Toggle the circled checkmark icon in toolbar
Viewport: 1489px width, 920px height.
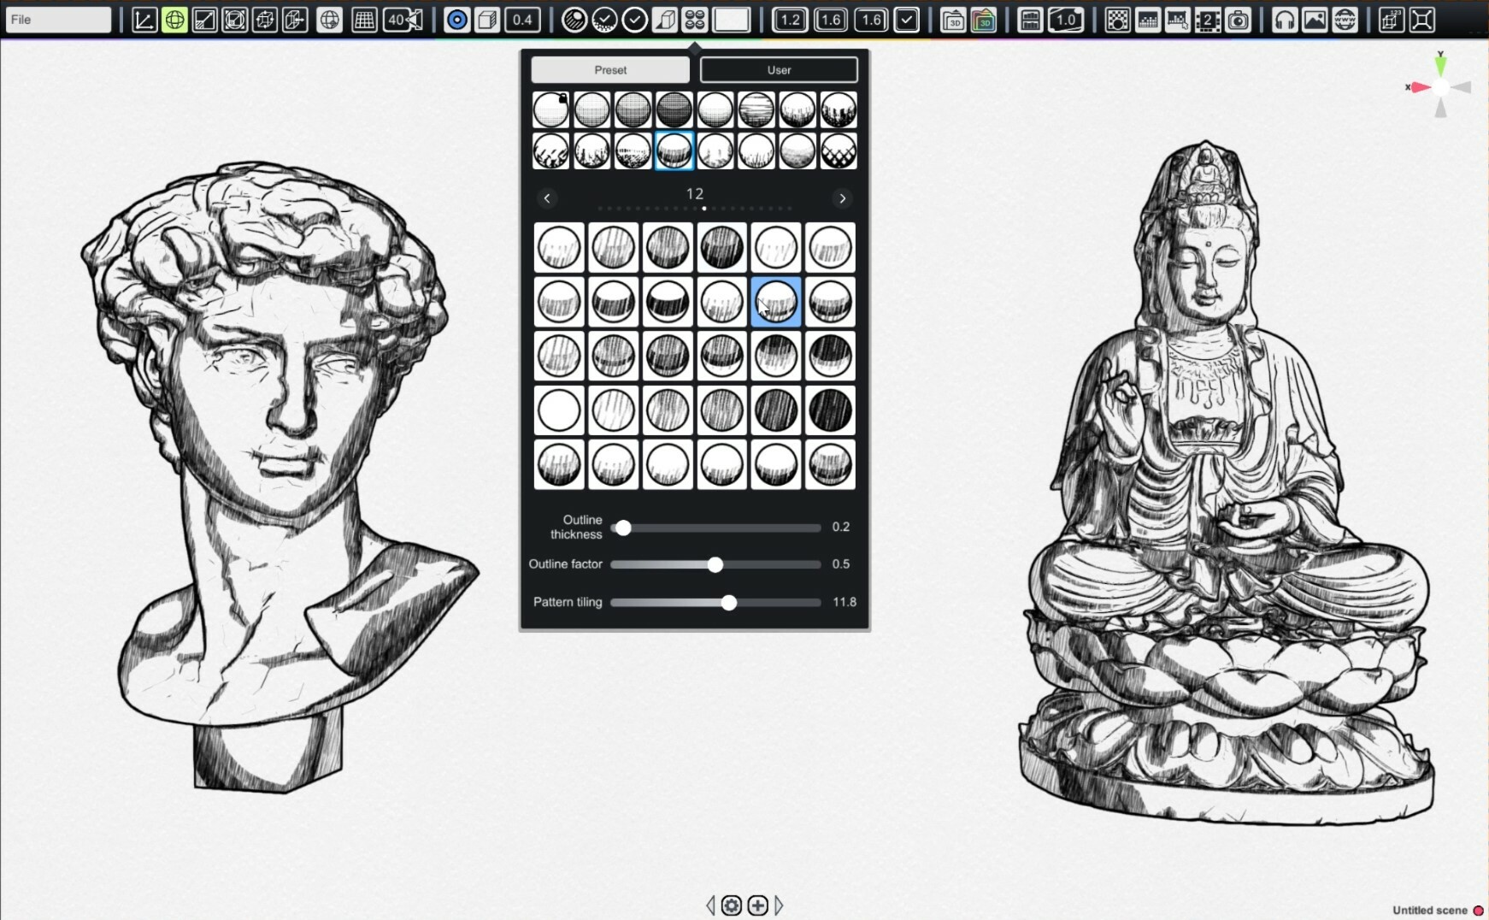634,20
